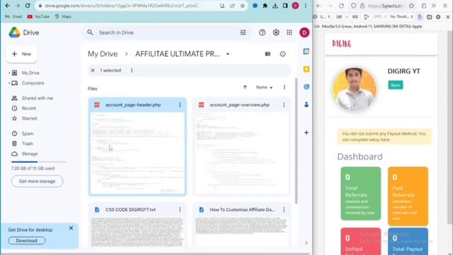This screenshot has width=453, height=255.
Task: Bookmark Drive page with star icon
Action: pyautogui.click(x=242, y=6)
